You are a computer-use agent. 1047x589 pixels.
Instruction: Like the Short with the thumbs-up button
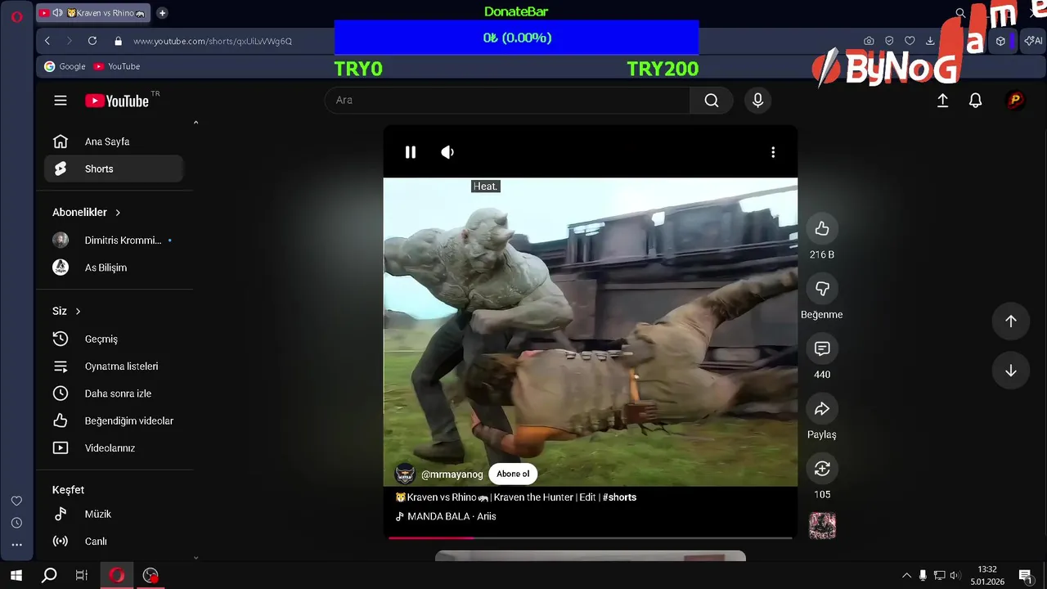tap(822, 229)
